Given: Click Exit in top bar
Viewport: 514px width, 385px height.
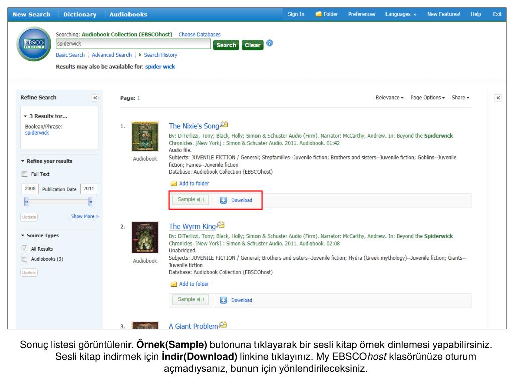Looking at the screenshot, I should [x=497, y=14].
